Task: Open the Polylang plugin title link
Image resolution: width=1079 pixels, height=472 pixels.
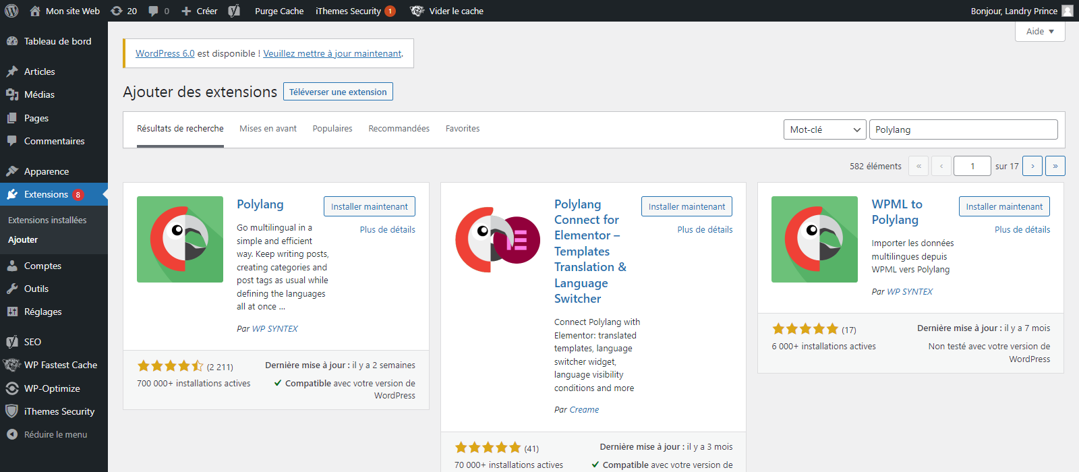Action: [x=260, y=204]
